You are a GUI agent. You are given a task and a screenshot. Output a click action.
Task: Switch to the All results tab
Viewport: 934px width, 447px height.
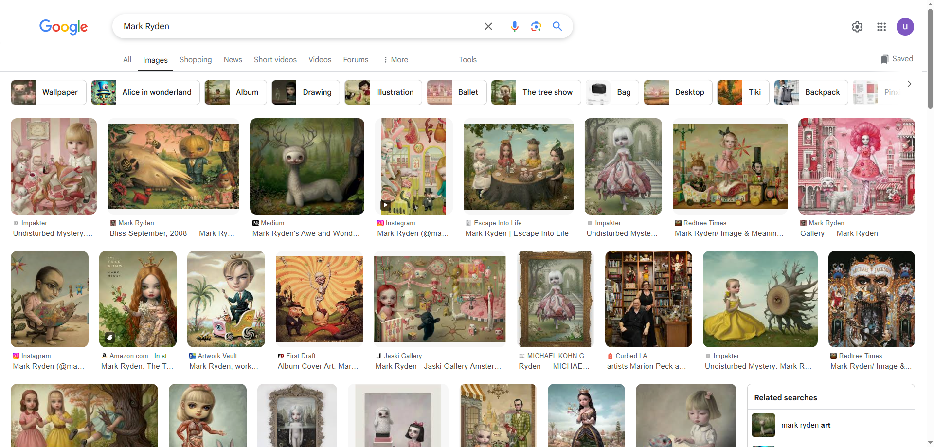(127, 60)
